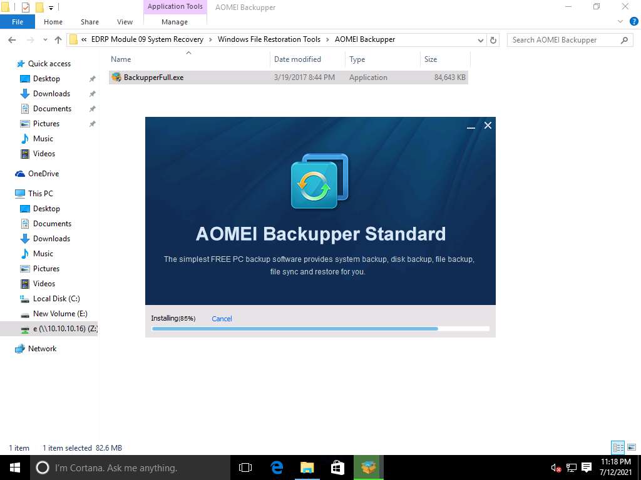The height and width of the screenshot is (480, 641).
Task: Open pinned Desktop under Quick access
Action: pos(46,79)
